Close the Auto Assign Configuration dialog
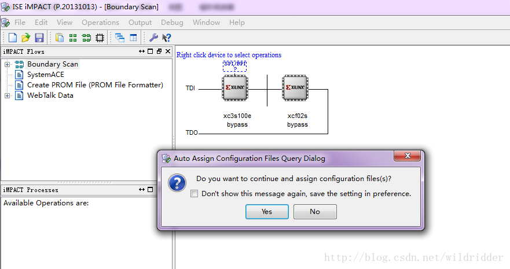This screenshot has width=510, height=269. coord(407,156)
